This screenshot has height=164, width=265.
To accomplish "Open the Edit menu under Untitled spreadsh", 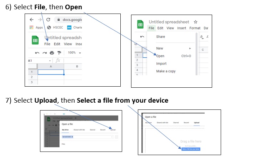I will [57, 44].
